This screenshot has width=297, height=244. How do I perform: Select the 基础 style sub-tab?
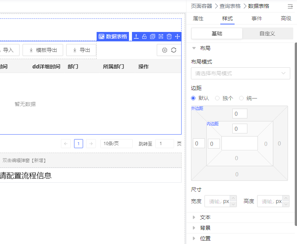click(217, 33)
